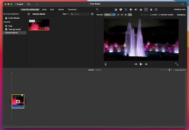Select the speed speedometer icon
Viewport: 189px width, 130px height.
146,10
